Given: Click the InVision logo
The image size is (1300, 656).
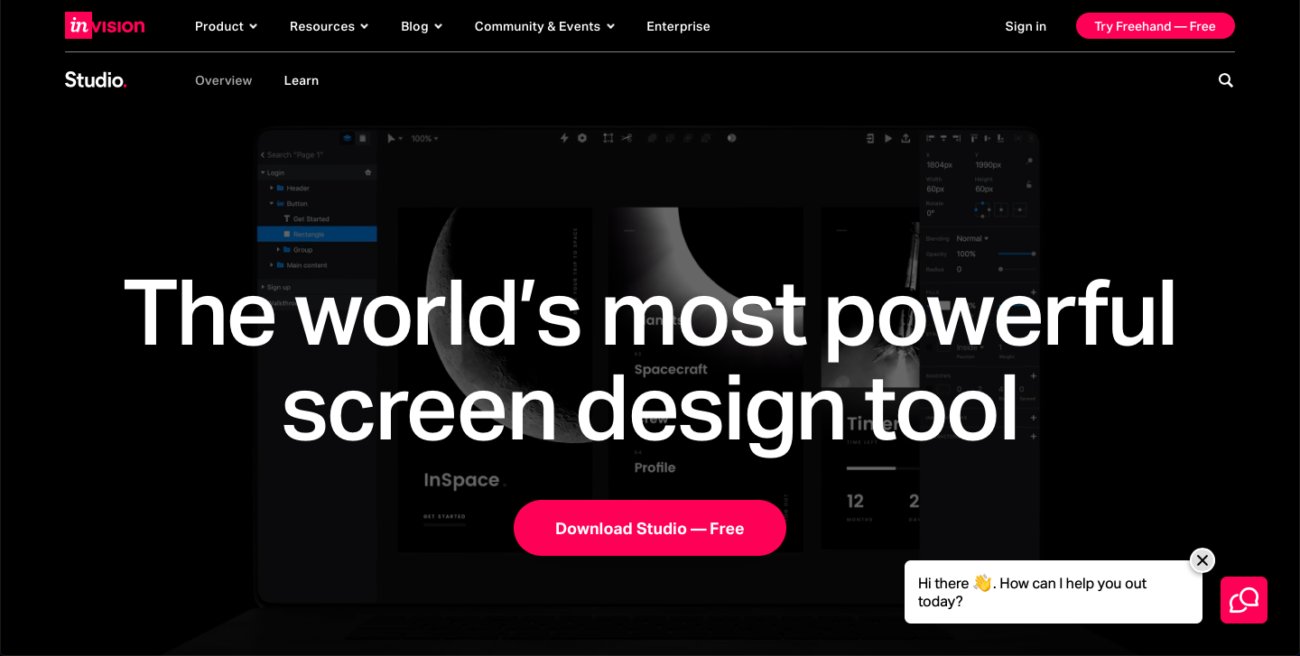Looking at the screenshot, I should (105, 26).
